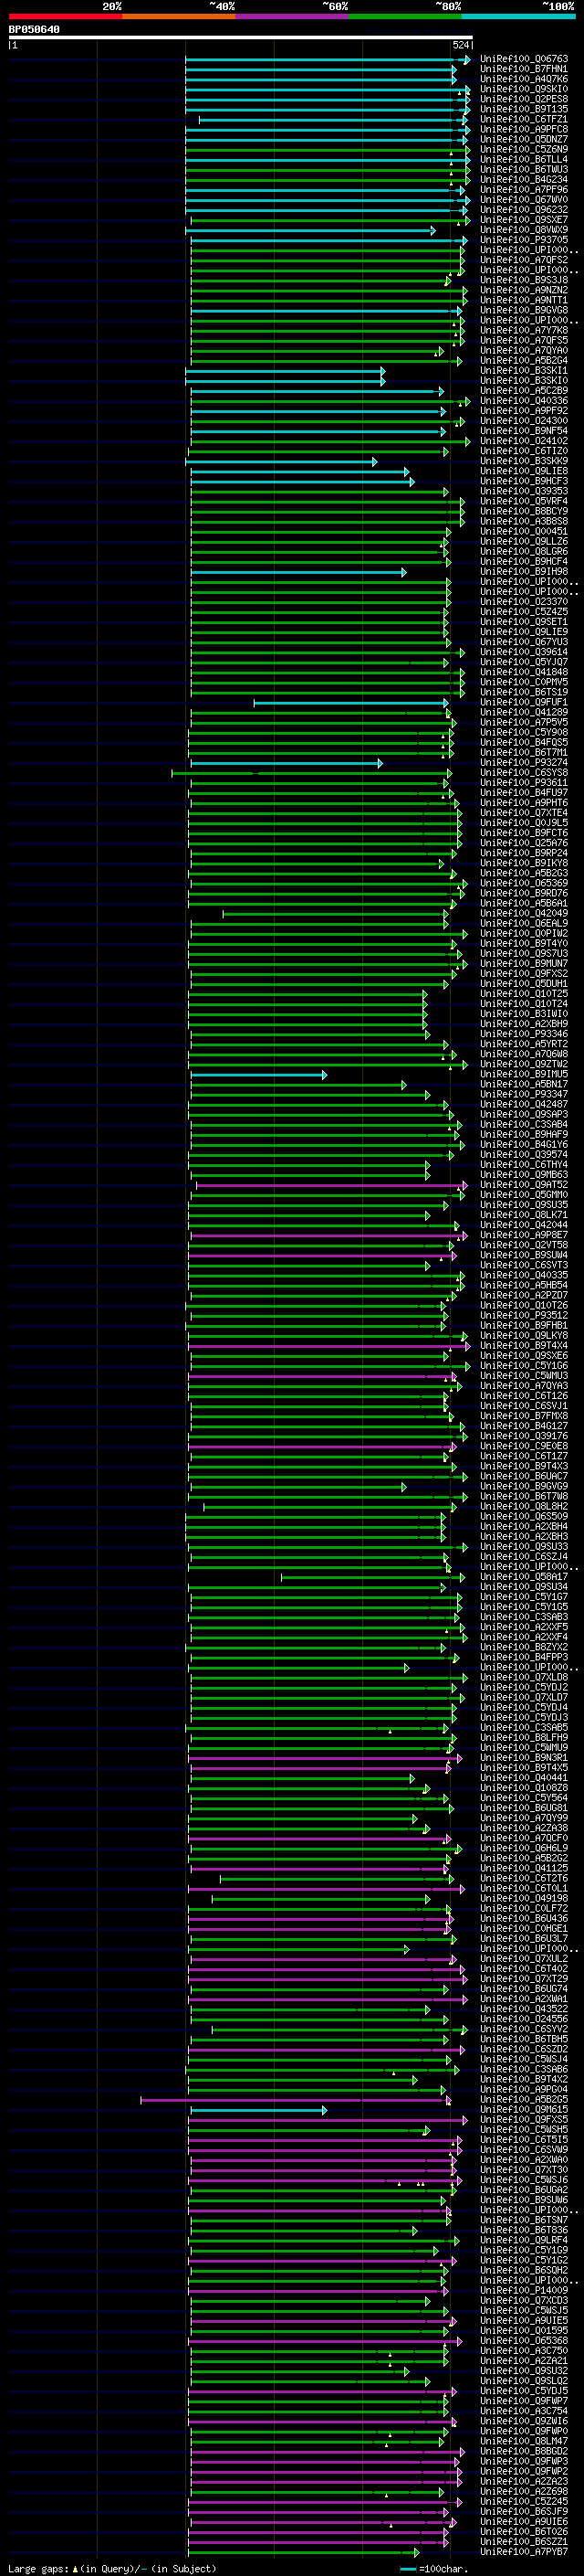Open hit UniRef100_Q06763
Viewport: 584px width, 2576px height.
click(x=524, y=60)
